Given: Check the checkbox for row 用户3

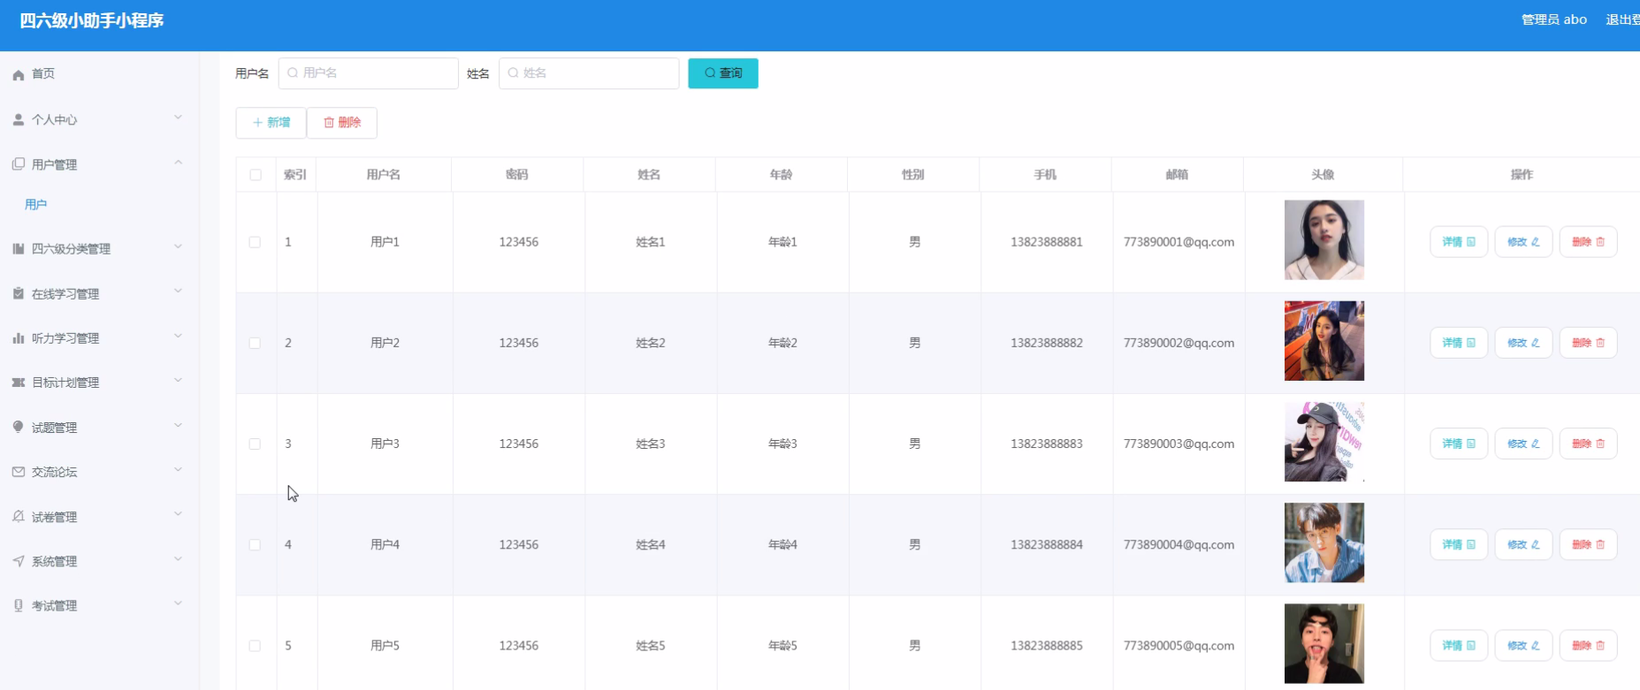Looking at the screenshot, I should [x=255, y=444].
